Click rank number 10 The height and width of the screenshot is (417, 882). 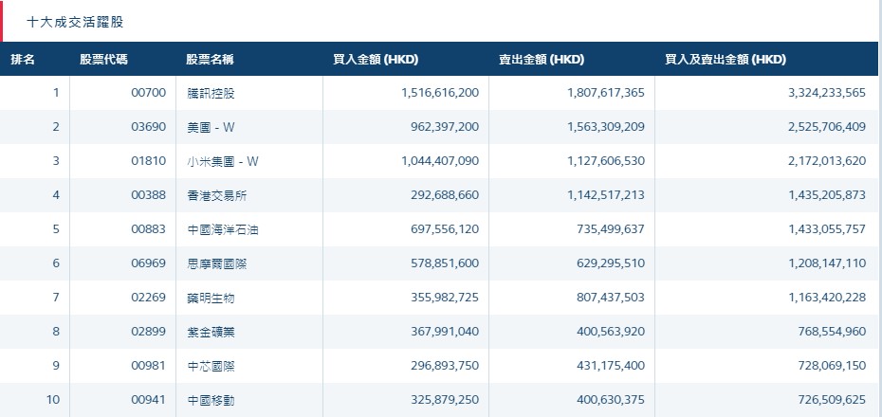[x=53, y=400]
